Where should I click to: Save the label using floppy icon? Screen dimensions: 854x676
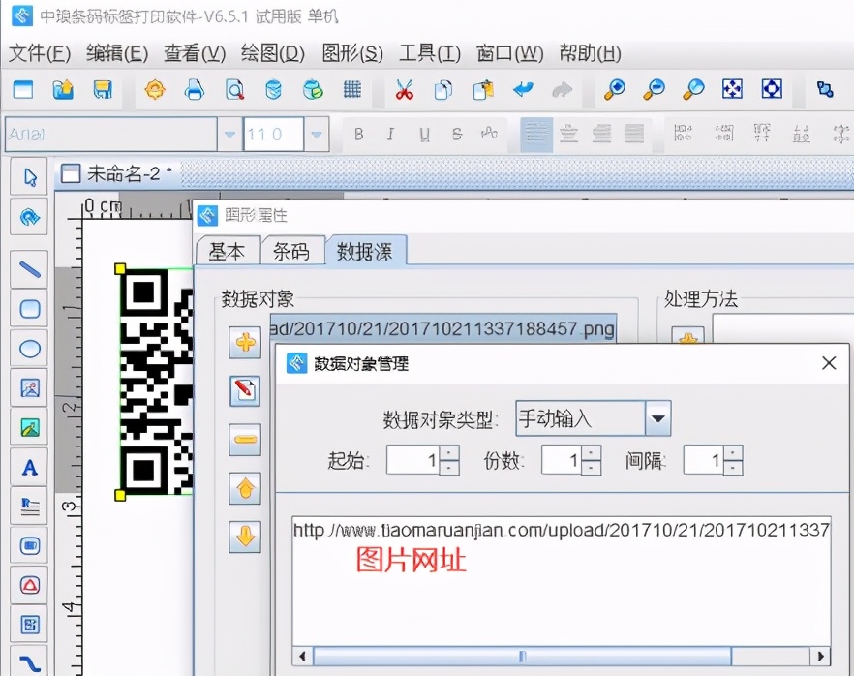[103, 89]
